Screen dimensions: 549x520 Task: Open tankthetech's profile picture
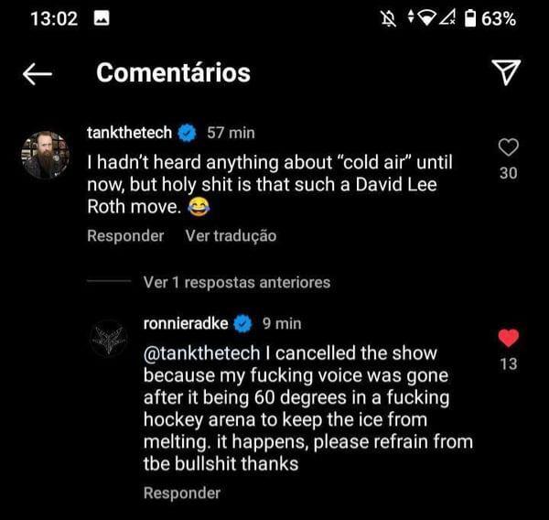(x=45, y=154)
